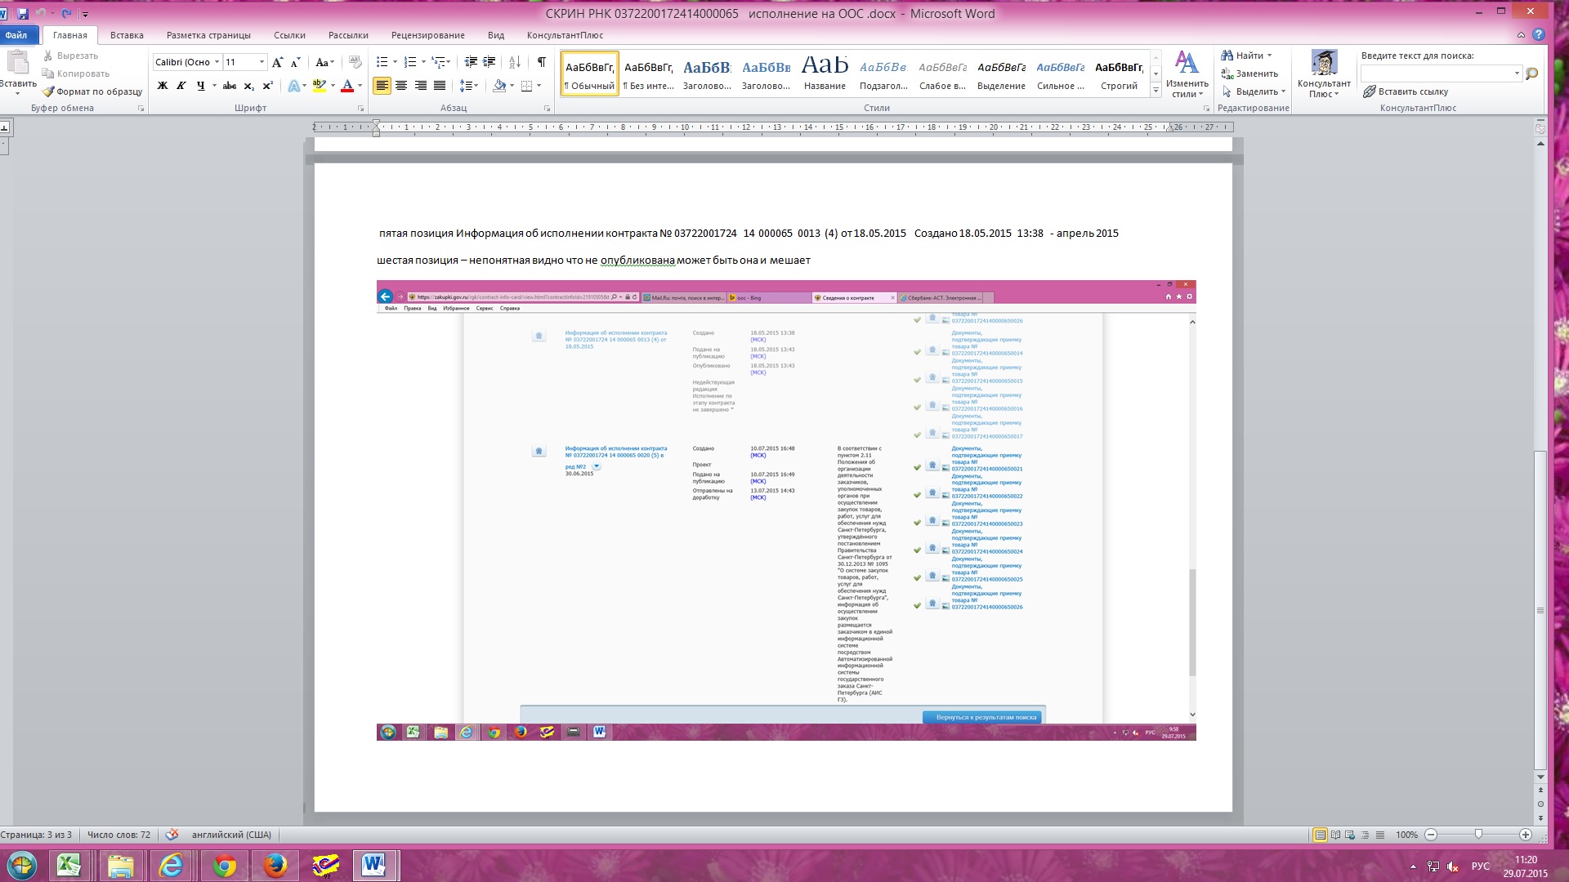
Task: Apply numbered list formatting
Action: click(409, 62)
